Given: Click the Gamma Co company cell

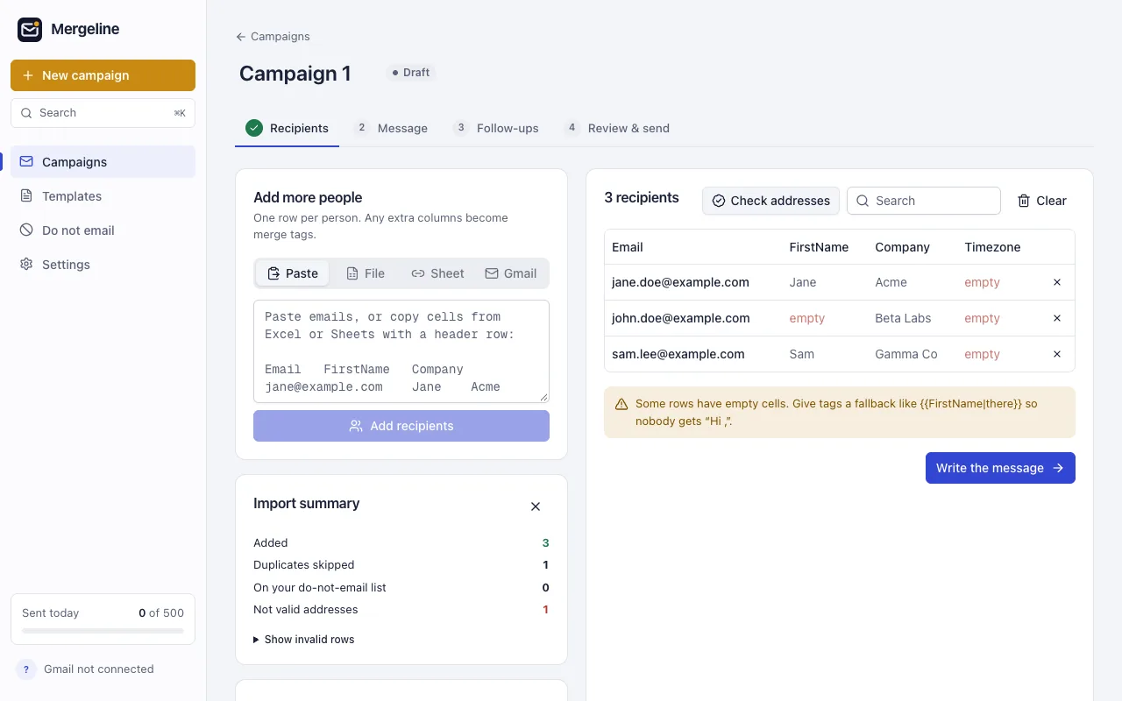Looking at the screenshot, I should (905, 354).
